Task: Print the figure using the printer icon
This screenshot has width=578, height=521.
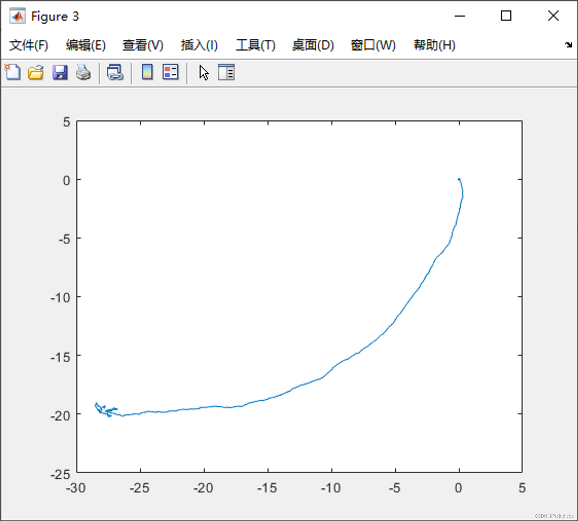Action: [84, 72]
